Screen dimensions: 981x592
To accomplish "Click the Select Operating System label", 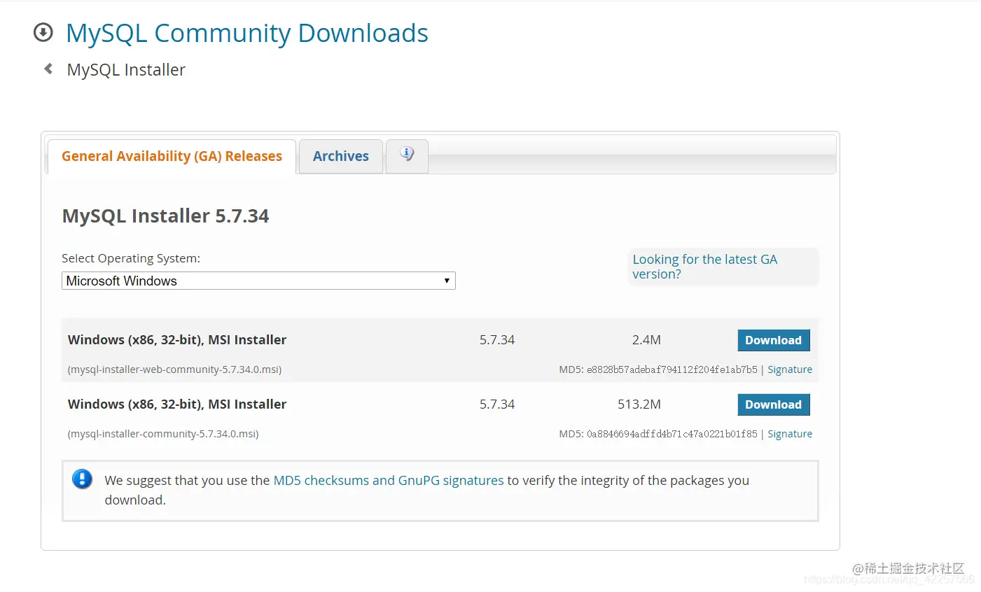I will click(131, 258).
